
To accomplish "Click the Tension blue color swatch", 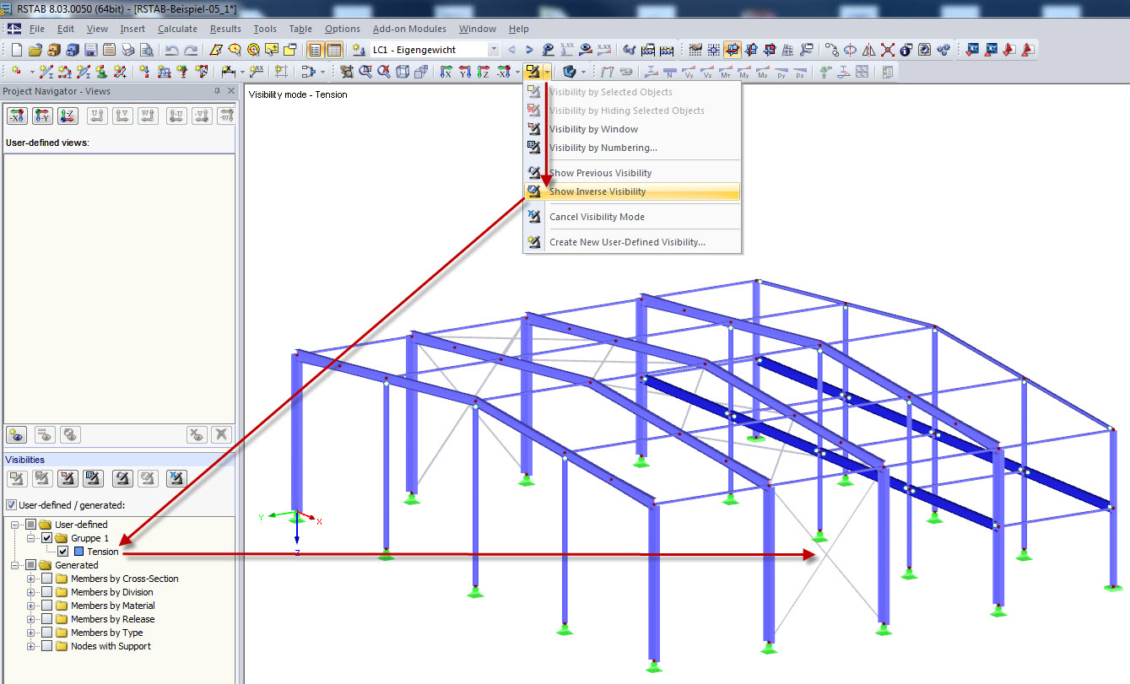I will [78, 552].
